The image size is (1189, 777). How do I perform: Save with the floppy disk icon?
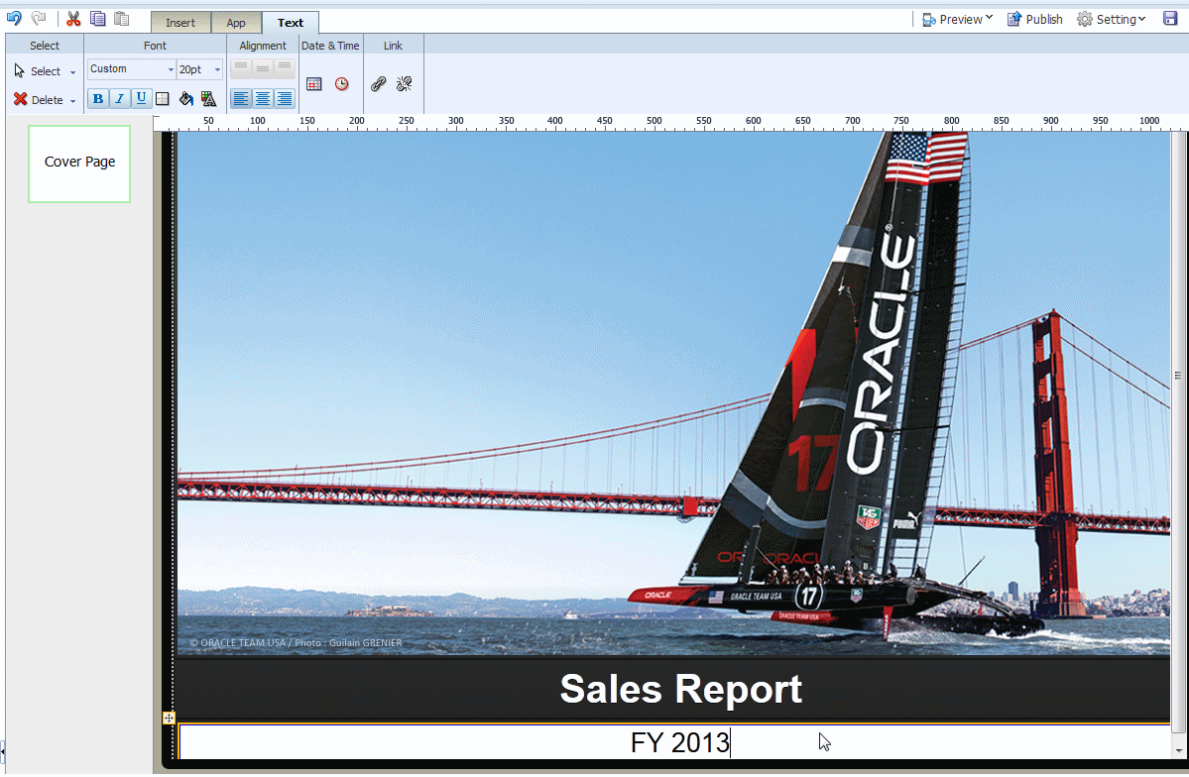tap(1170, 18)
